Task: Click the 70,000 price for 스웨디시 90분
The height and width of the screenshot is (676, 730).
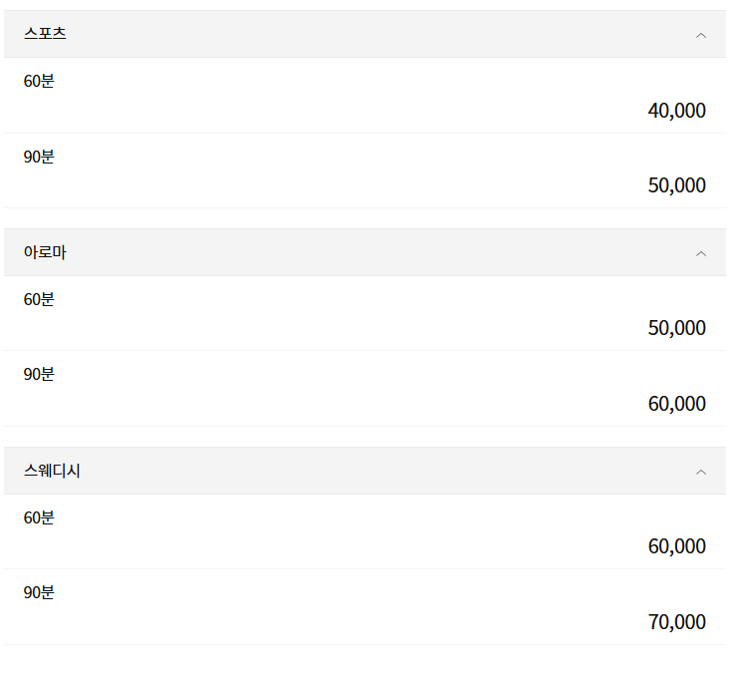Action: tap(676, 622)
